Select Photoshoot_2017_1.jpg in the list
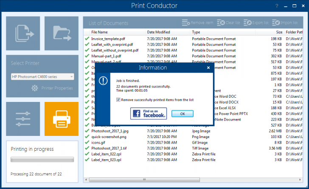 110,131
